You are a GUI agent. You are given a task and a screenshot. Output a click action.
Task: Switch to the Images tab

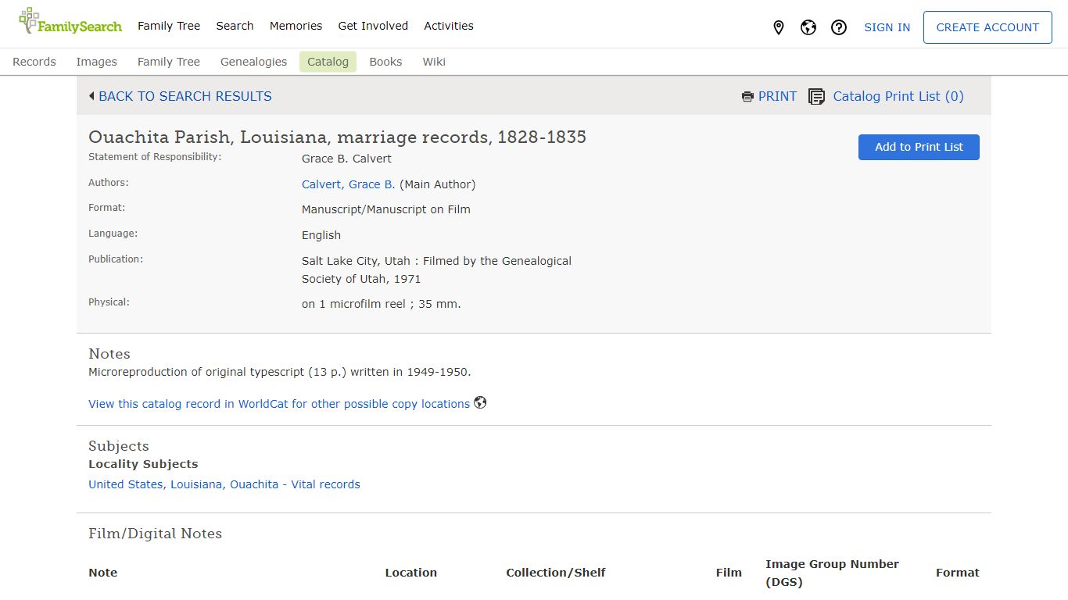tap(97, 62)
